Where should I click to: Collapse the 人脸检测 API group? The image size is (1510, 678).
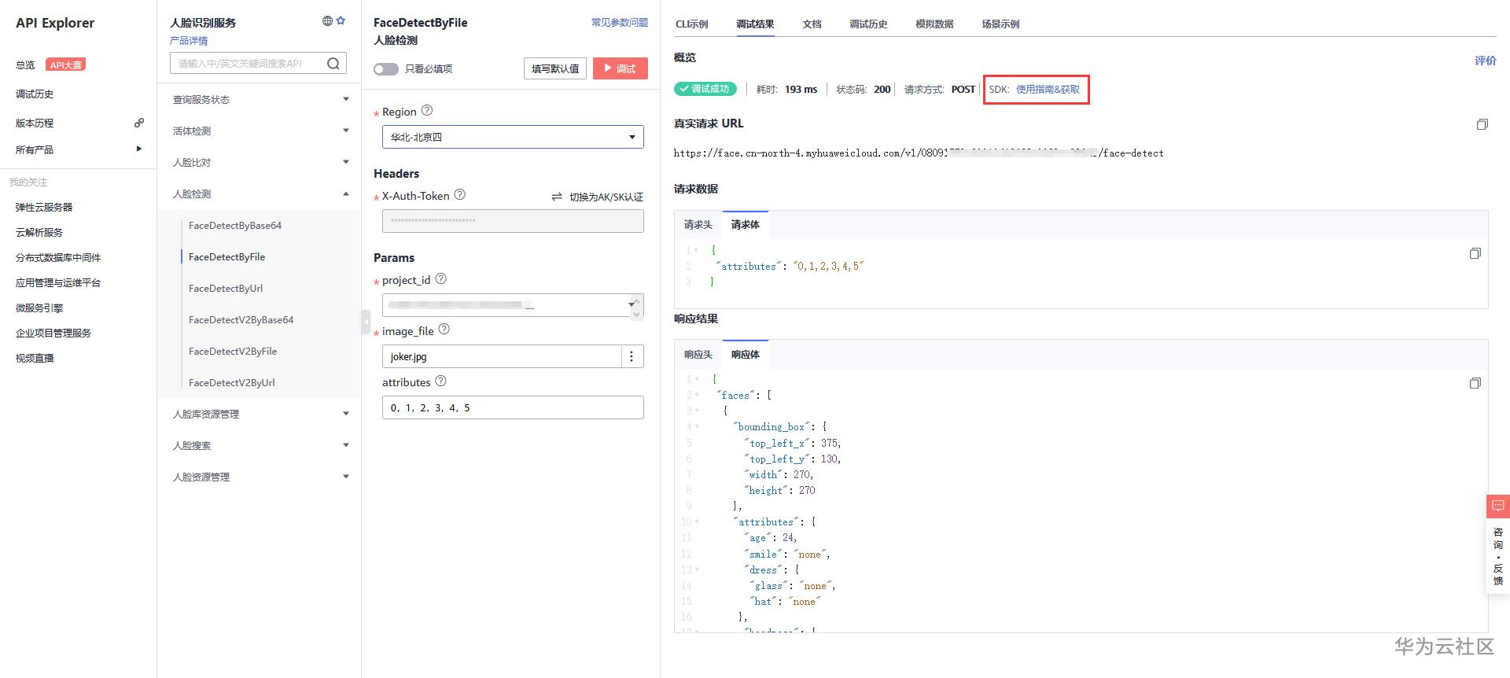point(346,194)
